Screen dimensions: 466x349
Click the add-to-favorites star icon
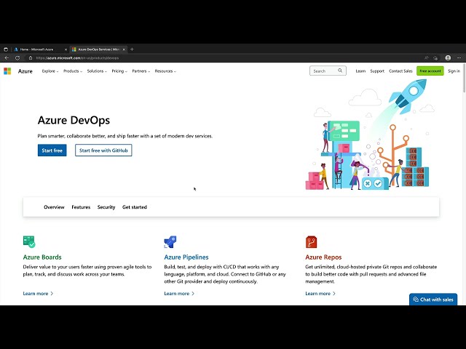pyautogui.click(x=435, y=58)
